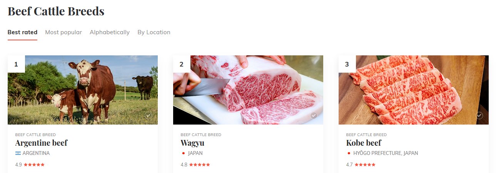Viewport: 496px width, 173px height.
Task: Open the Kobe beef title link
Action: click(x=364, y=143)
